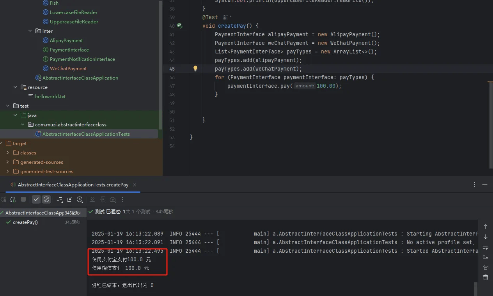Expand the generated-test-sources folder
The image size is (493, 296).
(8, 171)
